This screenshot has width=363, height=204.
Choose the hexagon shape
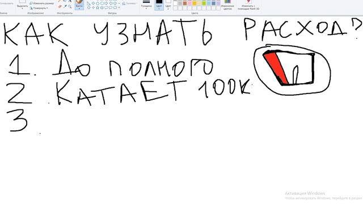[102, 3]
